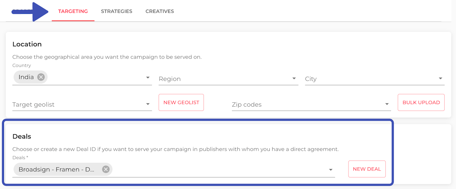Expand the Zip codes dropdown arrow
This screenshot has width=456, height=189.
[387, 104]
